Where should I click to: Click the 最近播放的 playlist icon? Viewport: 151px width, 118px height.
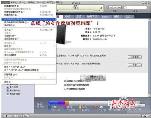(x=8, y=90)
